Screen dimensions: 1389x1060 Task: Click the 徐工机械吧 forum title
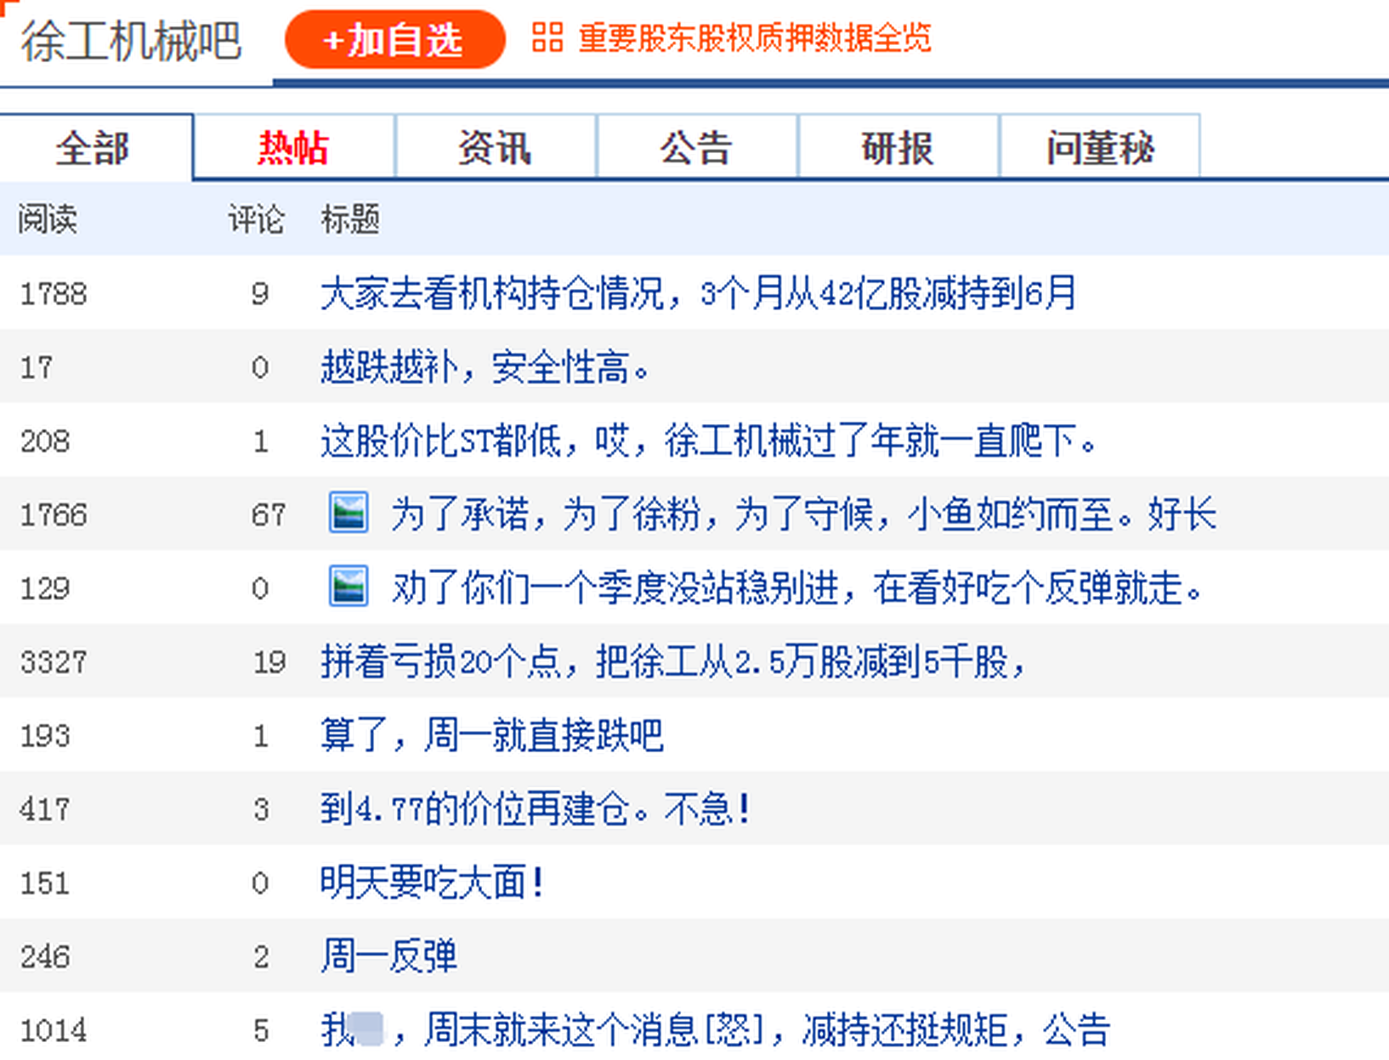131,41
